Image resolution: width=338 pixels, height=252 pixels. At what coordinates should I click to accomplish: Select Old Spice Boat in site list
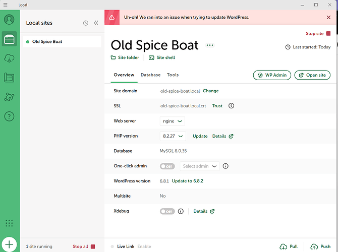[62, 41]
